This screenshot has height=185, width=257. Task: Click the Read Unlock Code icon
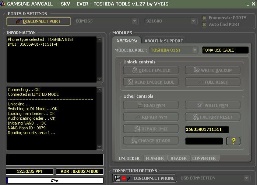point(130,82)
